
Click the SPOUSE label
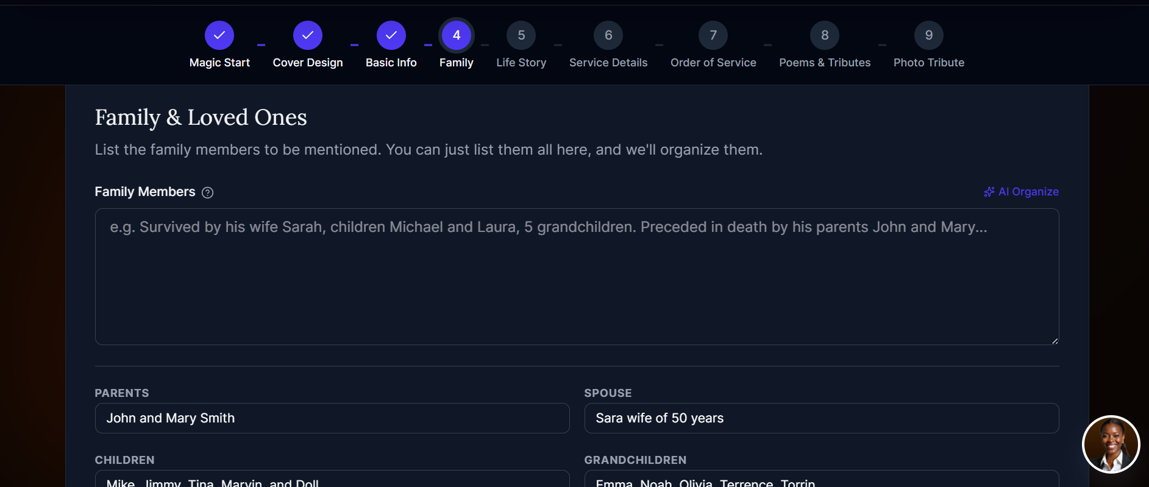click(x=608, y=393)
